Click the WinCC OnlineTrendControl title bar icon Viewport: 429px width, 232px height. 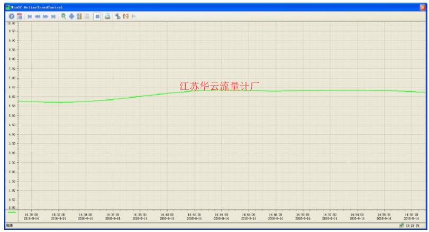(8, 7)
